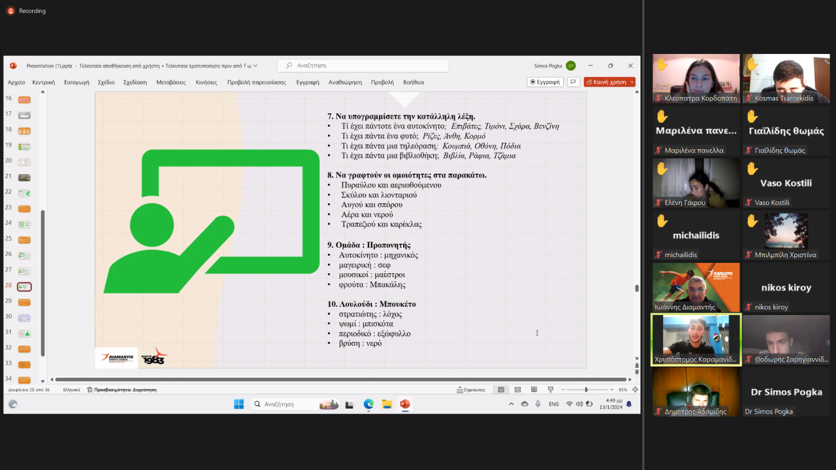The width and height of the screenshot is (836, 470).
Task: Switch to Slide Sorter view icon
Action: click(518, 390)
